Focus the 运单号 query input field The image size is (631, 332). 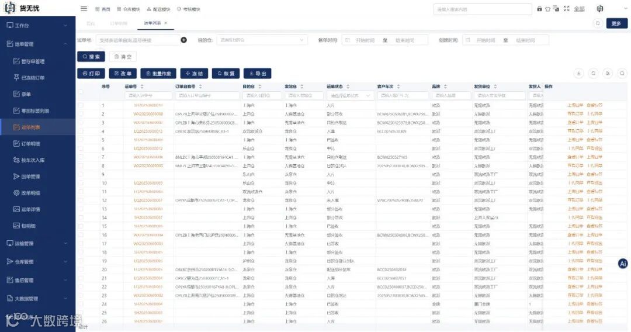tap(138, 40)
